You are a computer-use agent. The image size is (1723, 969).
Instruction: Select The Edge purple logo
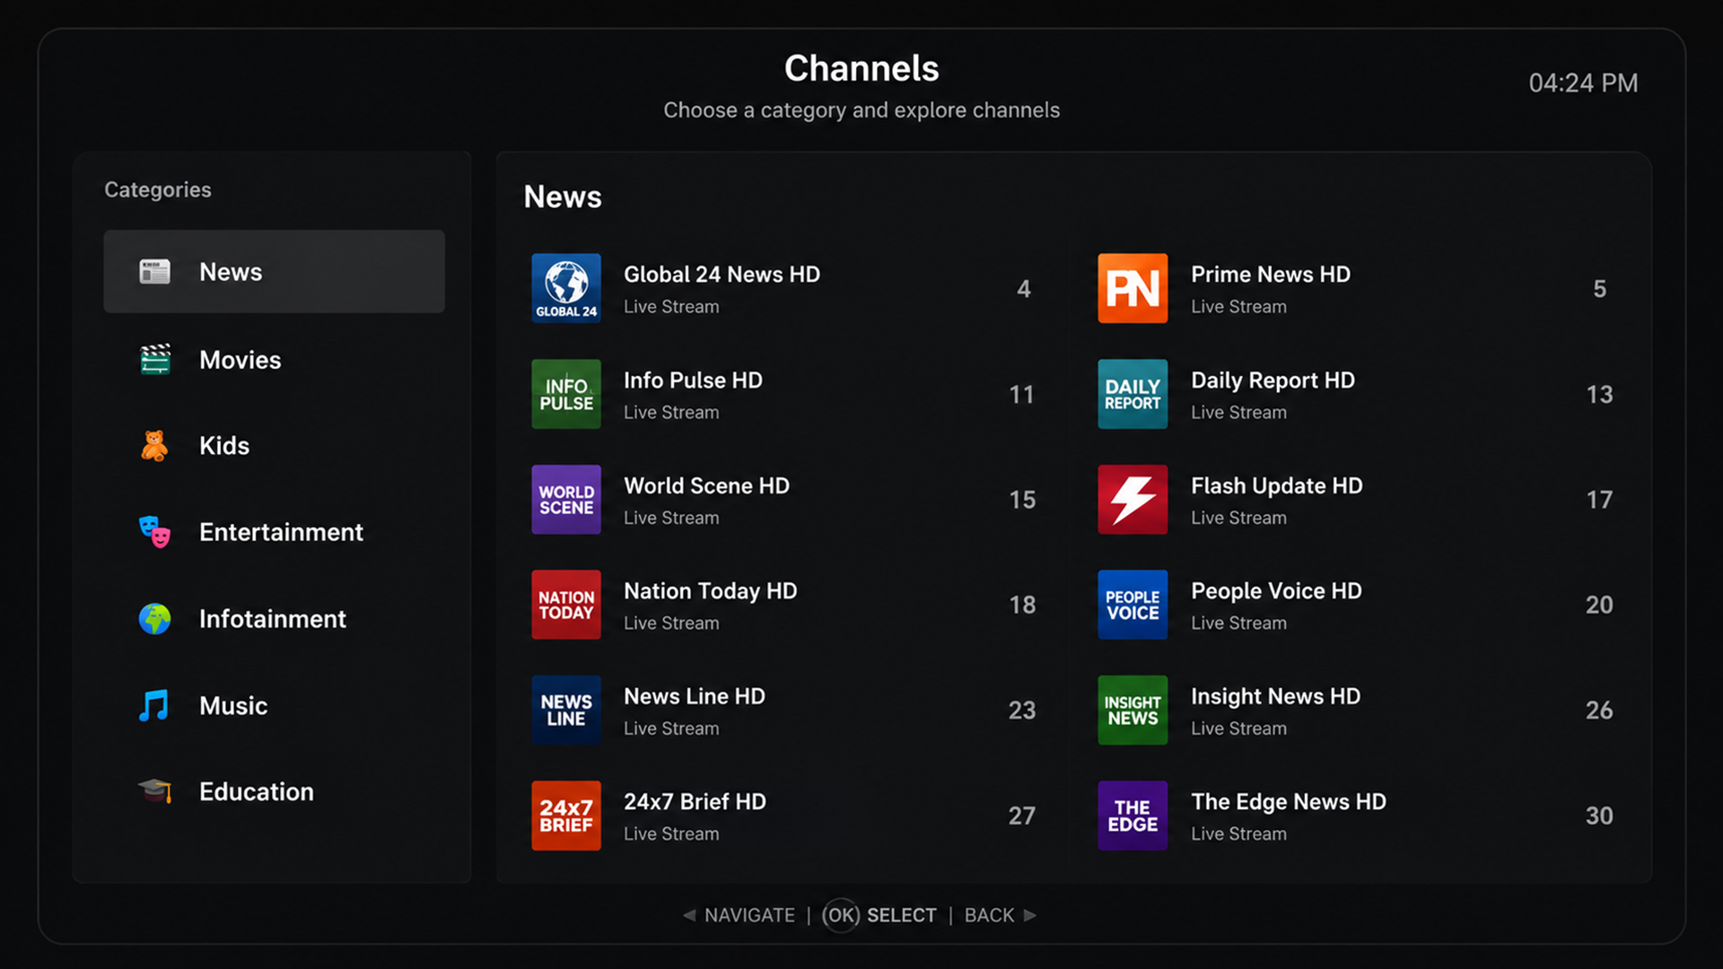pyautogui.click(x=1133, y=816)
